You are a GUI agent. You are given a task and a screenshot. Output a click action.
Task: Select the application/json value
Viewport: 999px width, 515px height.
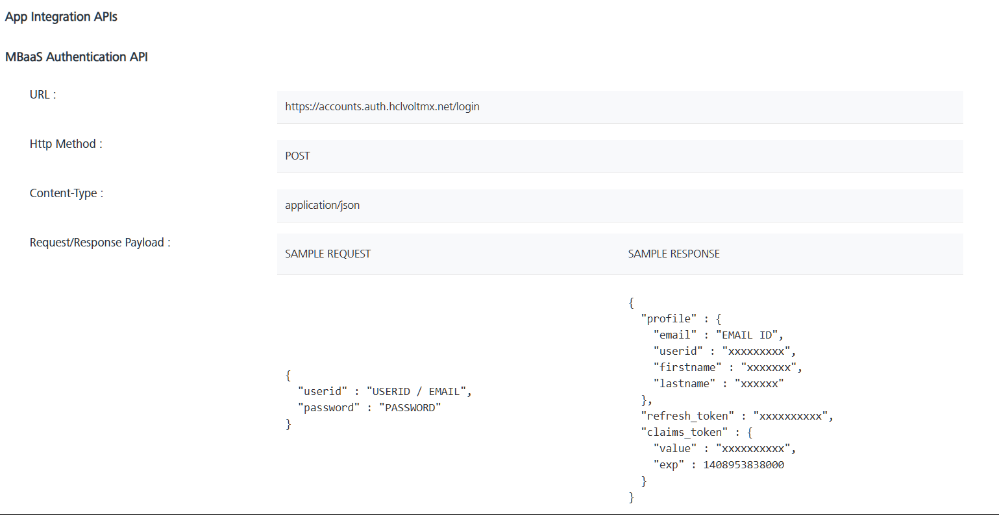click(x=323, y=205)
